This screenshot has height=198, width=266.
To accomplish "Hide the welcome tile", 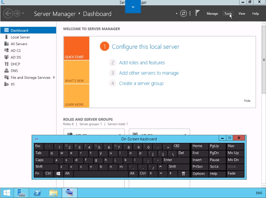I will (247, 101).
